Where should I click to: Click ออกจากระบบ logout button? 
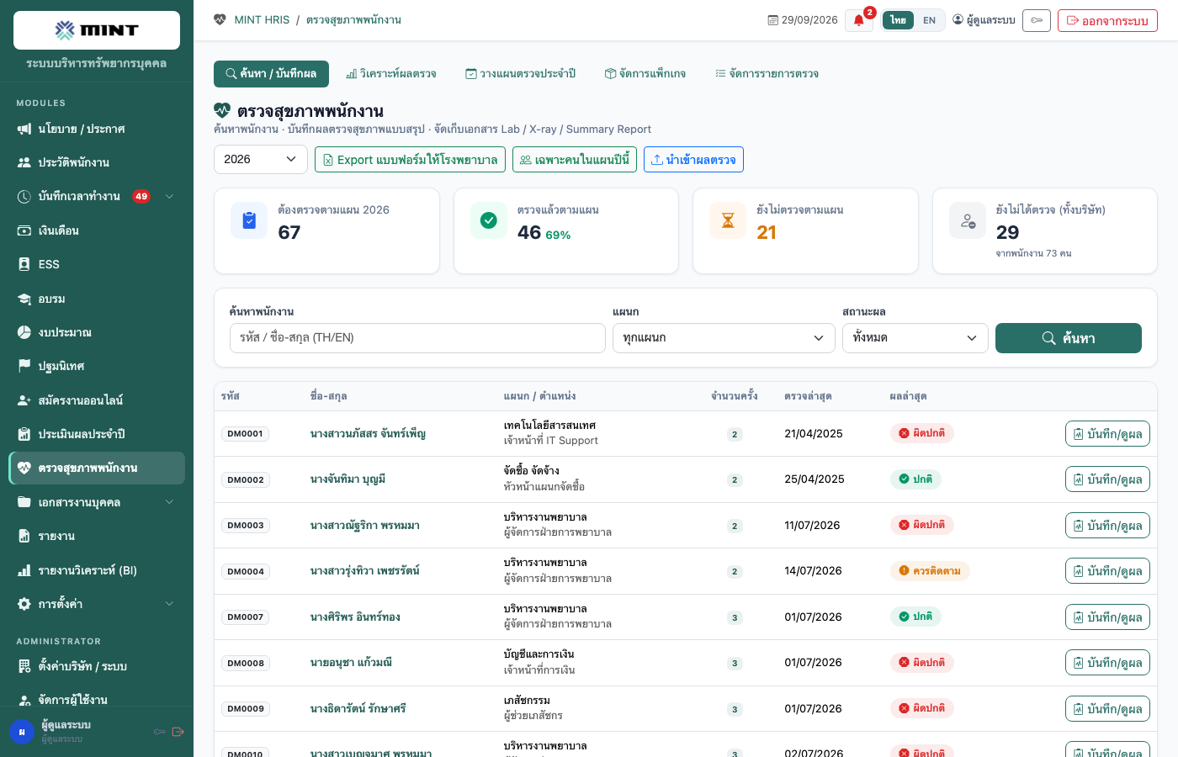tap(1107, 20)
